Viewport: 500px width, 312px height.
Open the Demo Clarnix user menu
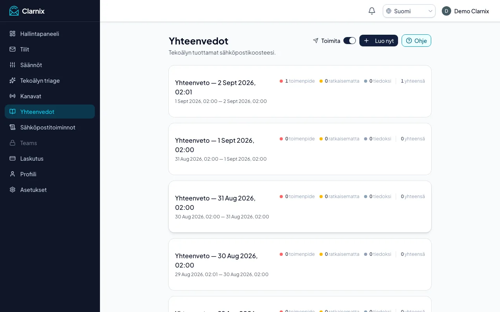tap(466, 11)
